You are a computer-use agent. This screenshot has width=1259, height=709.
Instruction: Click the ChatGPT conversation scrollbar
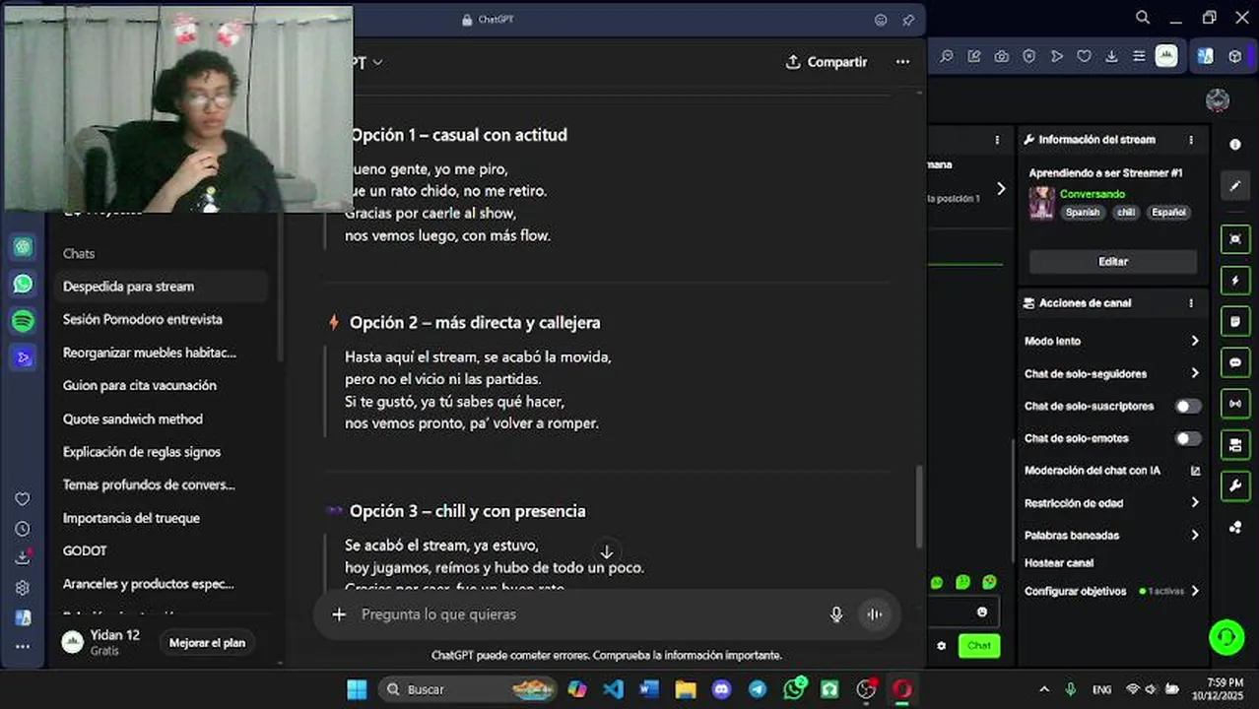point(921,507)
